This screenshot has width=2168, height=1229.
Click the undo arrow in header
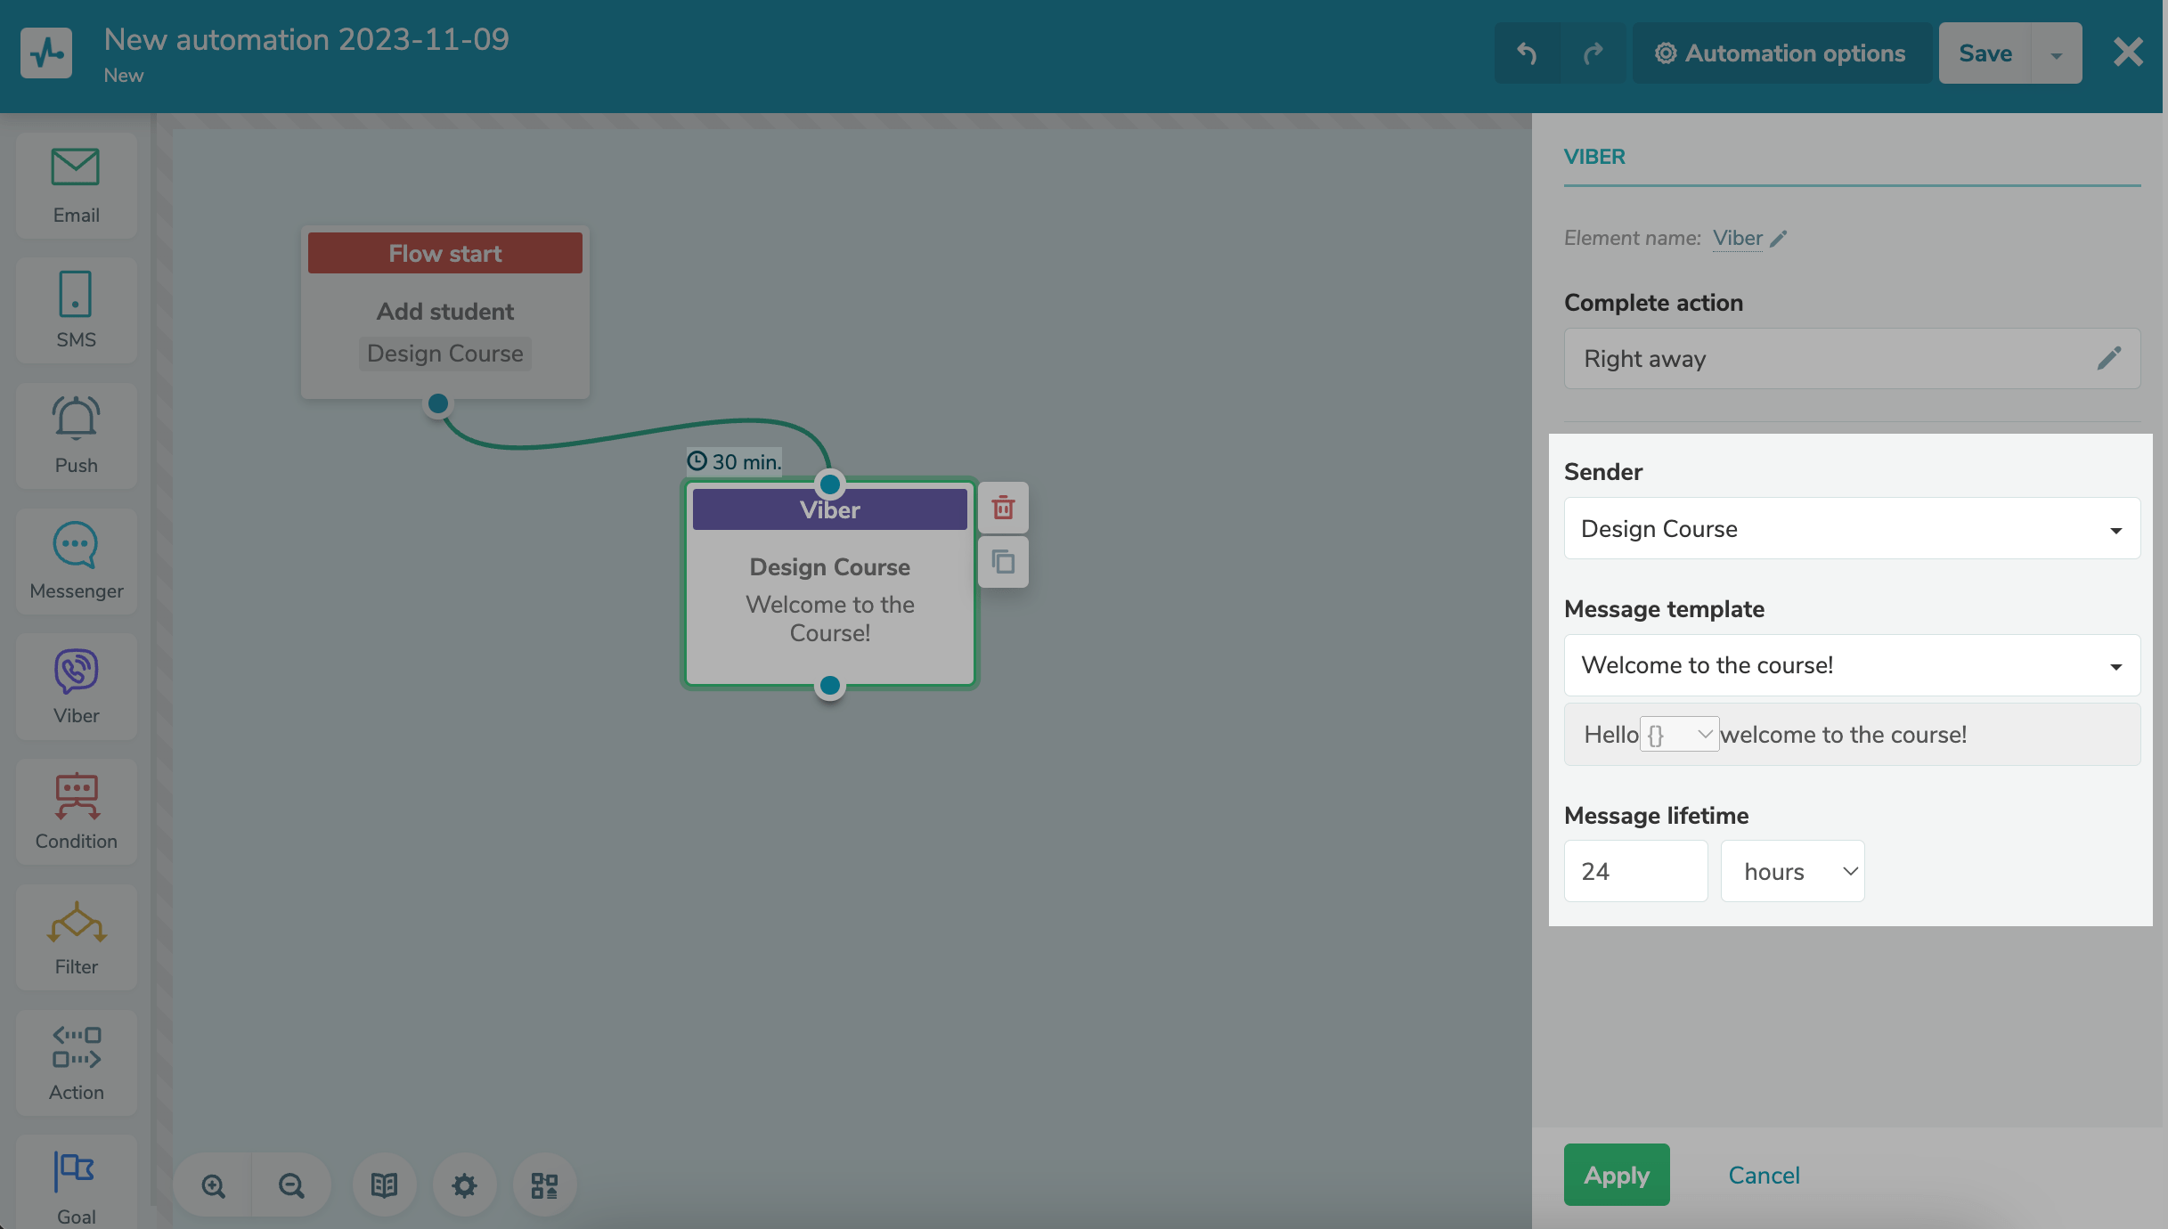(x=1527, y=53)
